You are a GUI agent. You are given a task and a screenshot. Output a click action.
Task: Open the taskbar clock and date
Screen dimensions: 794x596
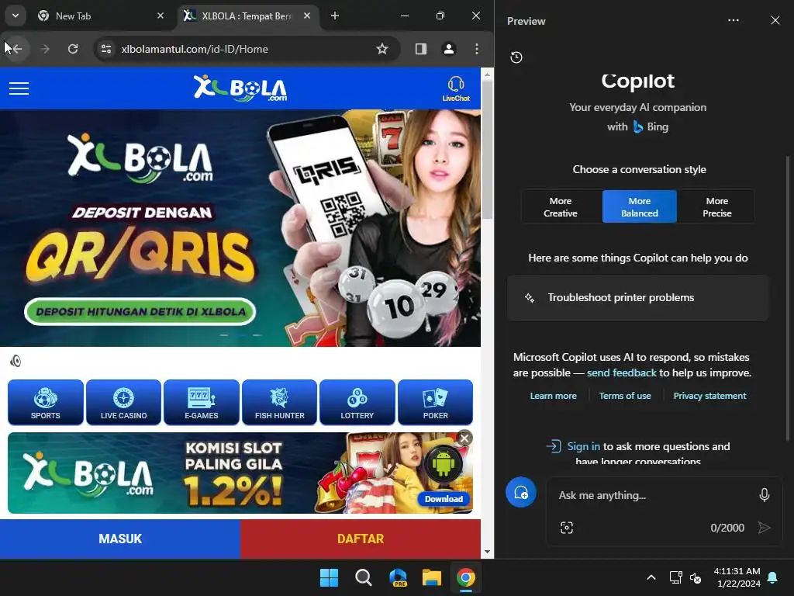pos(737,577)
